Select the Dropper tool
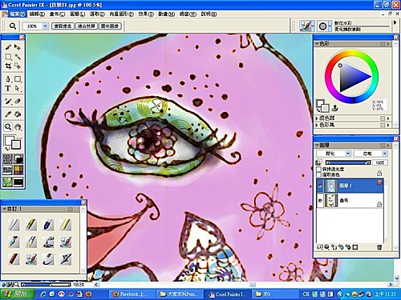The image size is (401, 300). click(x=8, y=114)
